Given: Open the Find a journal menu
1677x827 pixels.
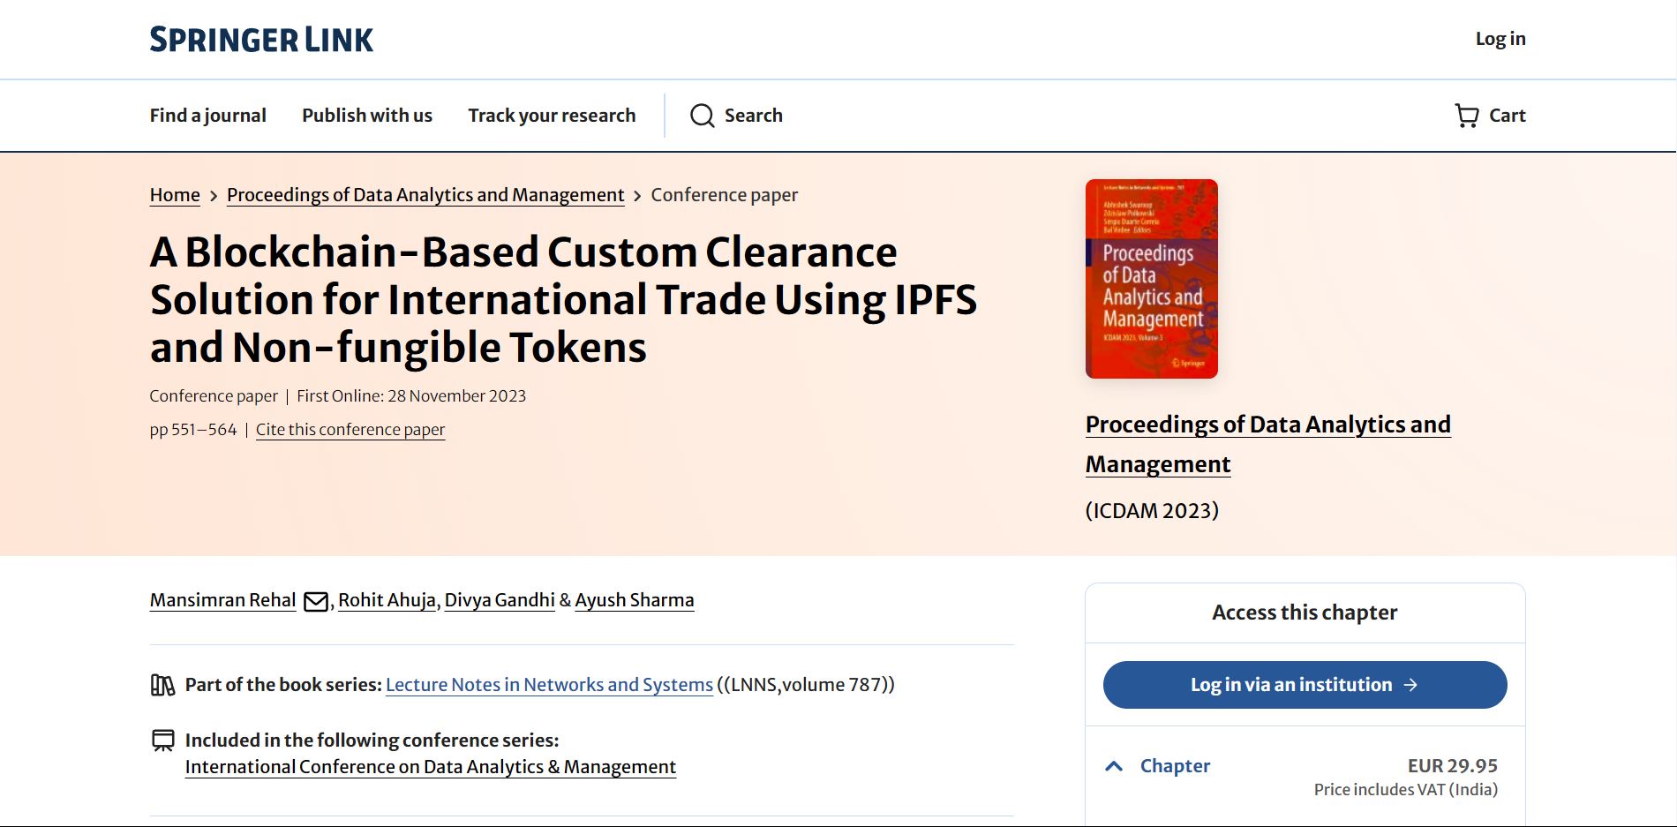Looking at the screenshot, I should [x=207, y=116].
